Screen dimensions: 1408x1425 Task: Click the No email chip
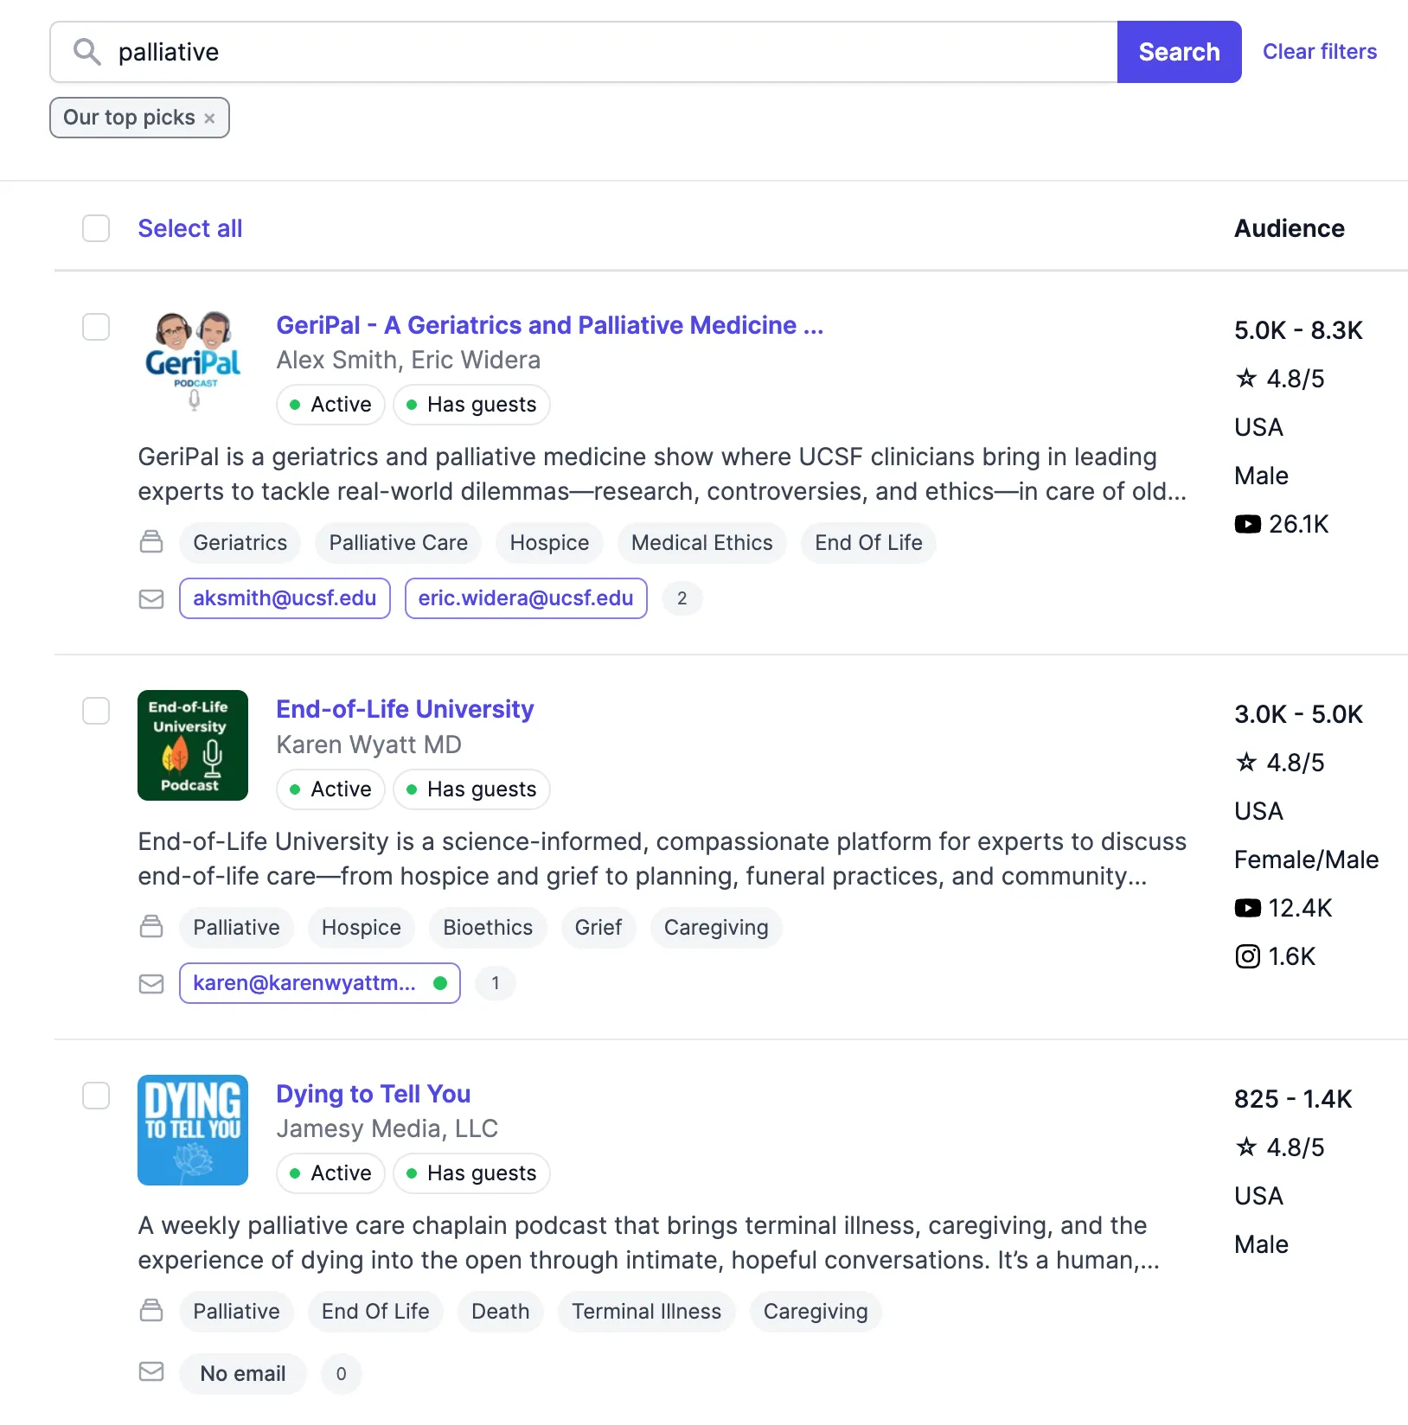pyautogui.click(x=243, y=1374)
